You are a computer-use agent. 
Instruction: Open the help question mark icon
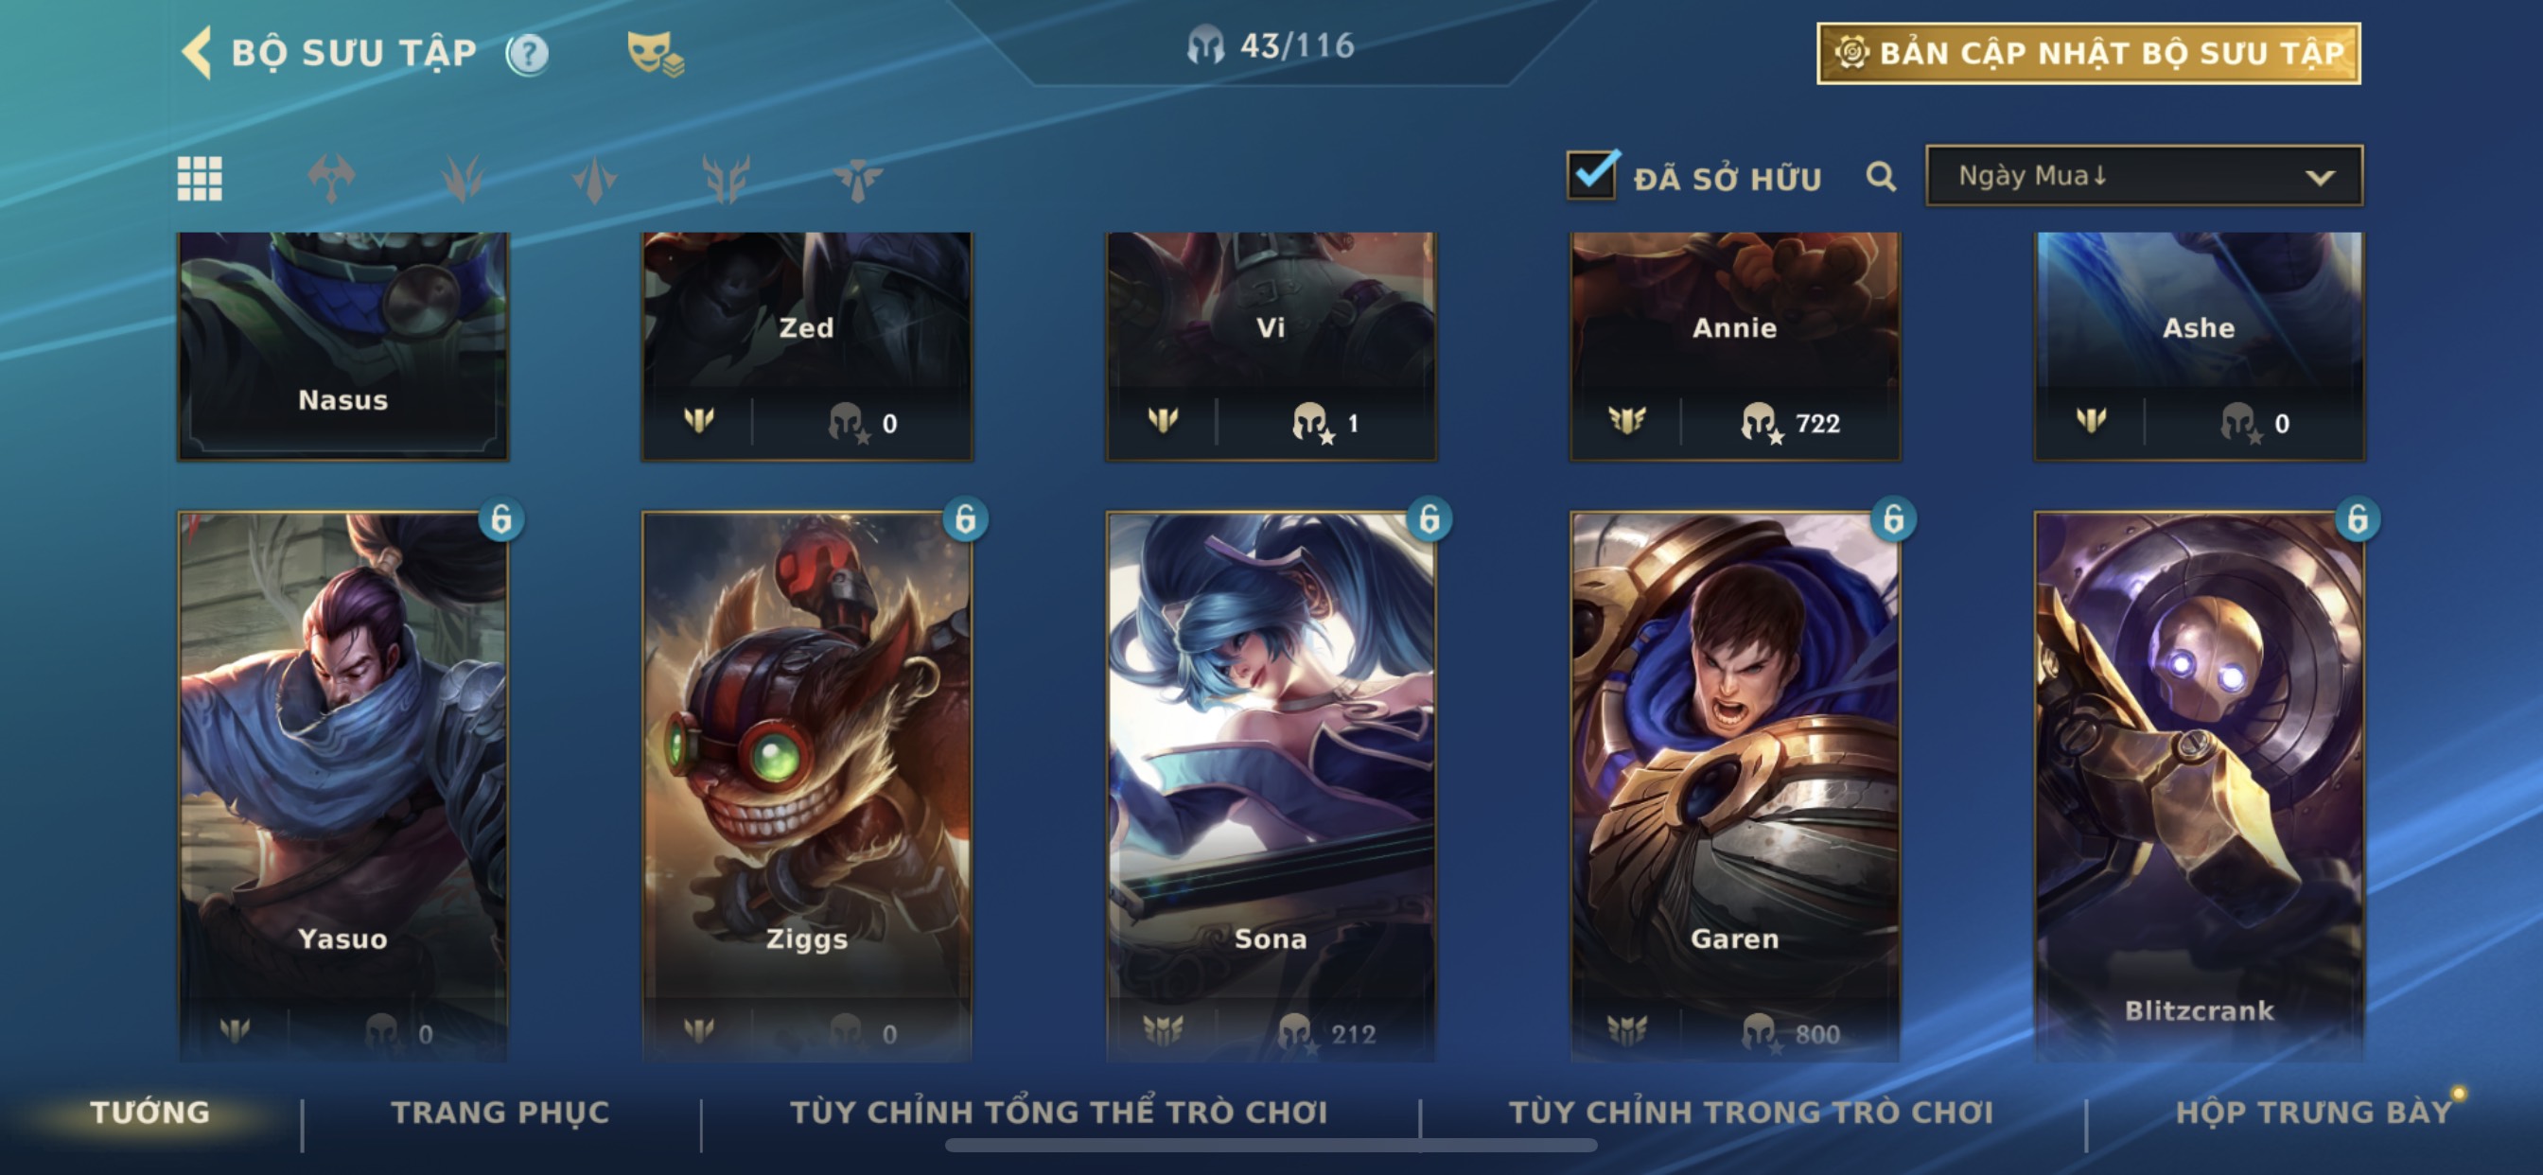(527, 53)
